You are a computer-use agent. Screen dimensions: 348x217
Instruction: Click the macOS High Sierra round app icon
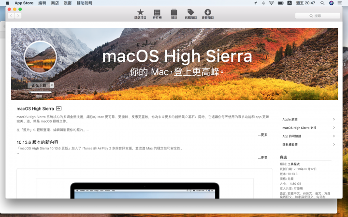[40, 57]
